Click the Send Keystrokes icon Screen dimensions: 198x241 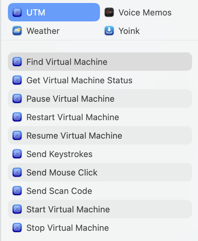[x=17, y=154]
